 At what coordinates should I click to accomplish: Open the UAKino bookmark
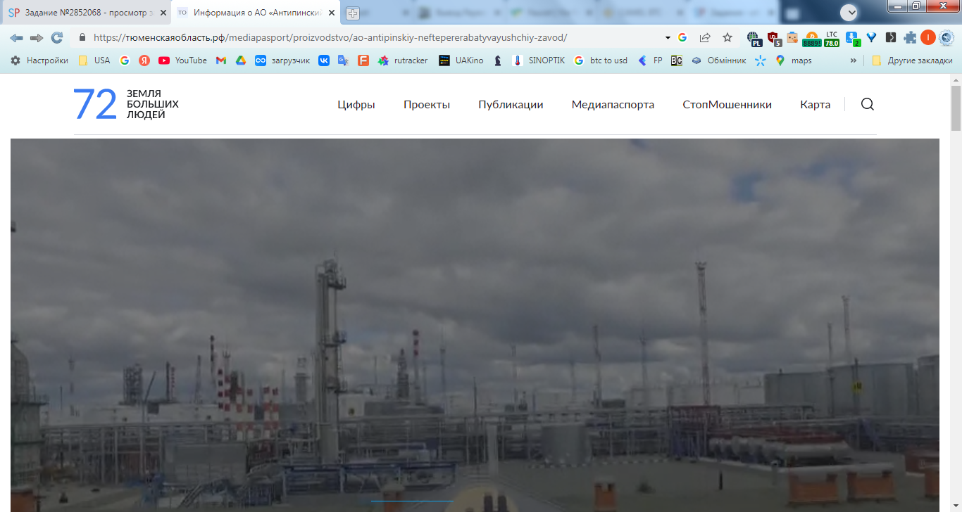461,60
